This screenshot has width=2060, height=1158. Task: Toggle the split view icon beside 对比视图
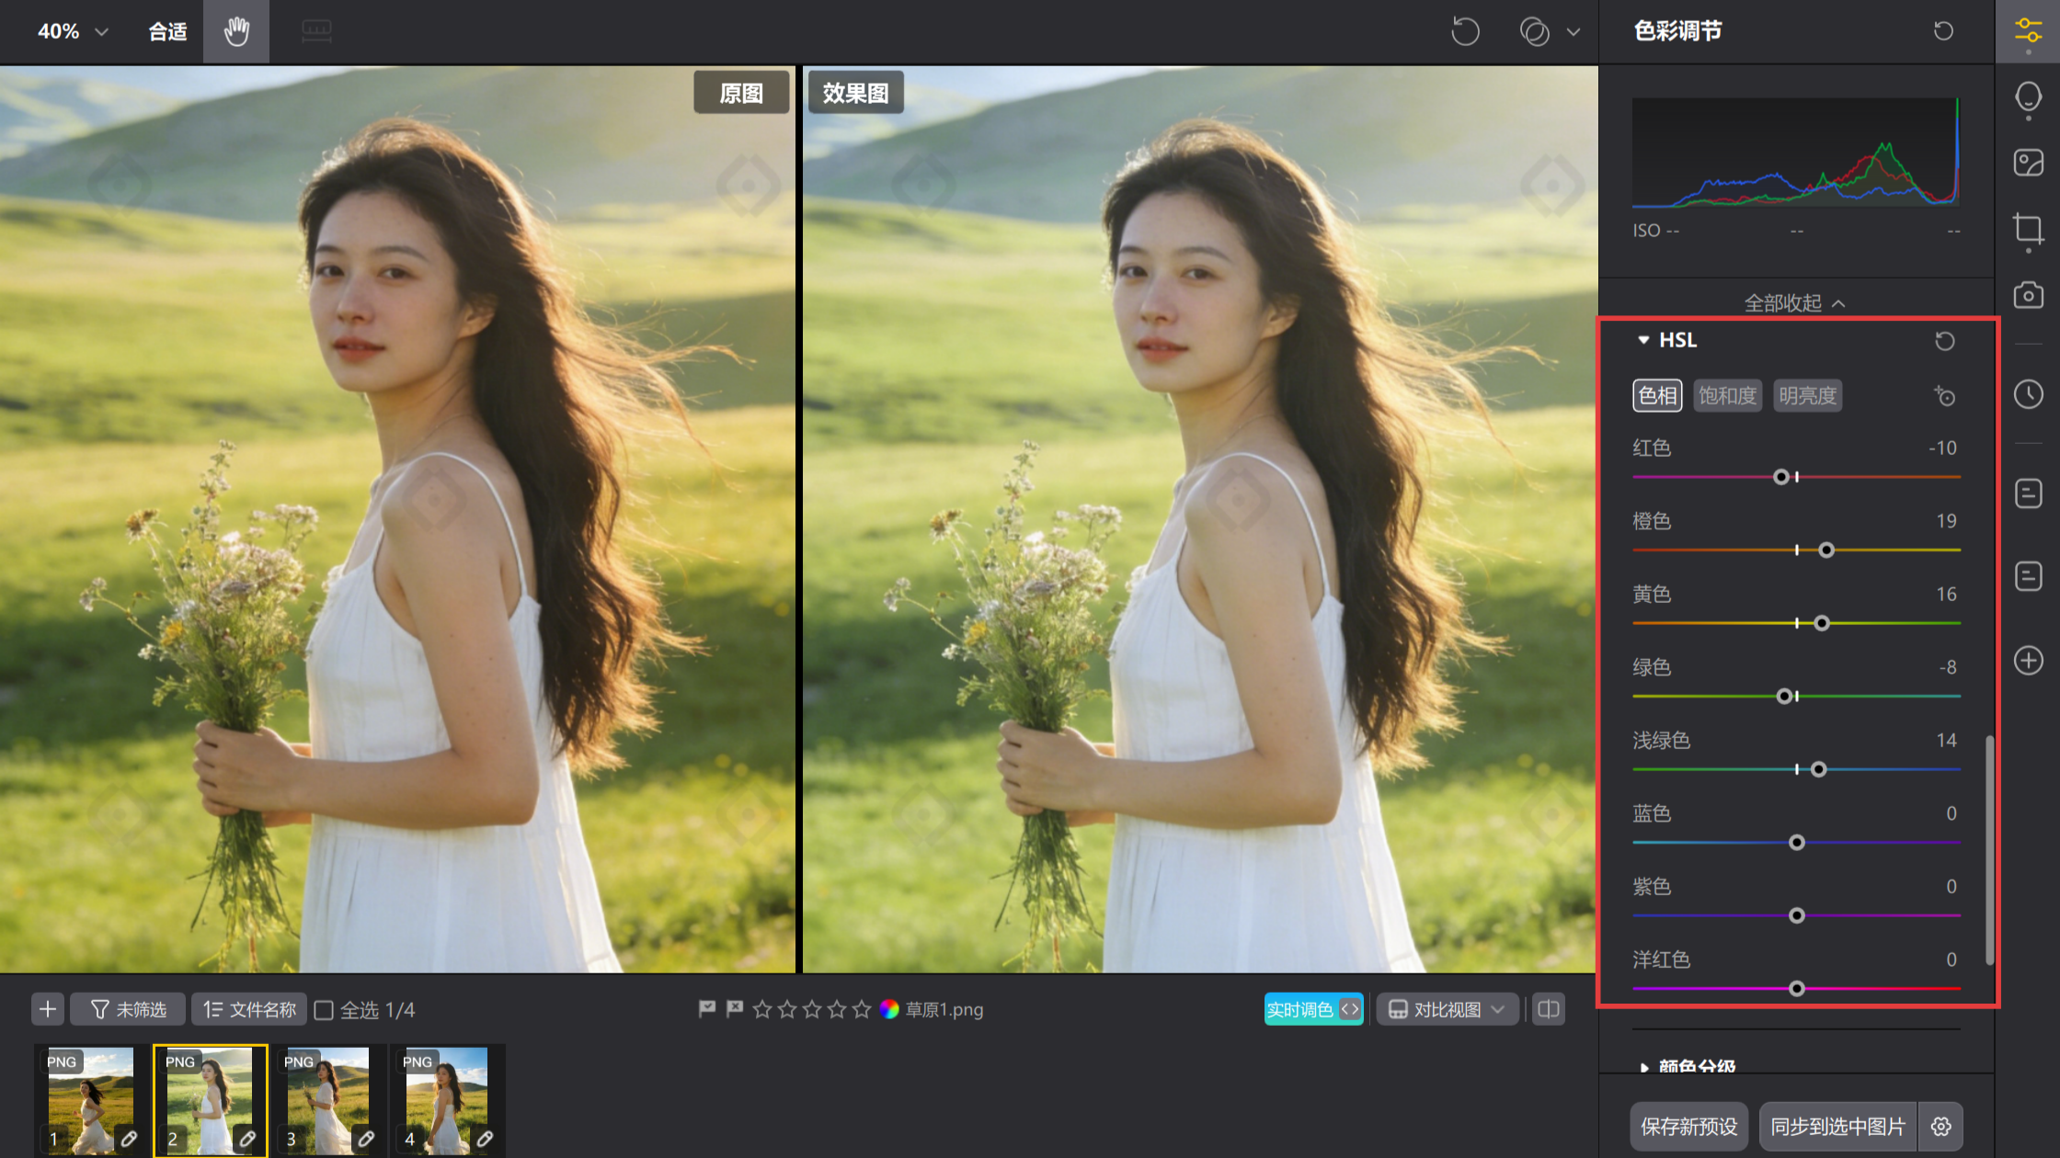pos(1549,1009)
